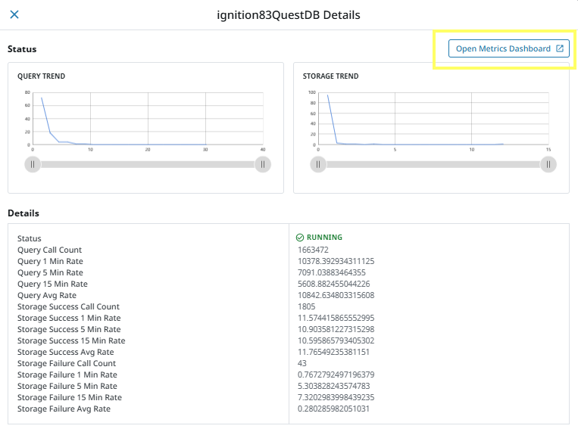Select Query Avg Rate label

coord(47,296)
